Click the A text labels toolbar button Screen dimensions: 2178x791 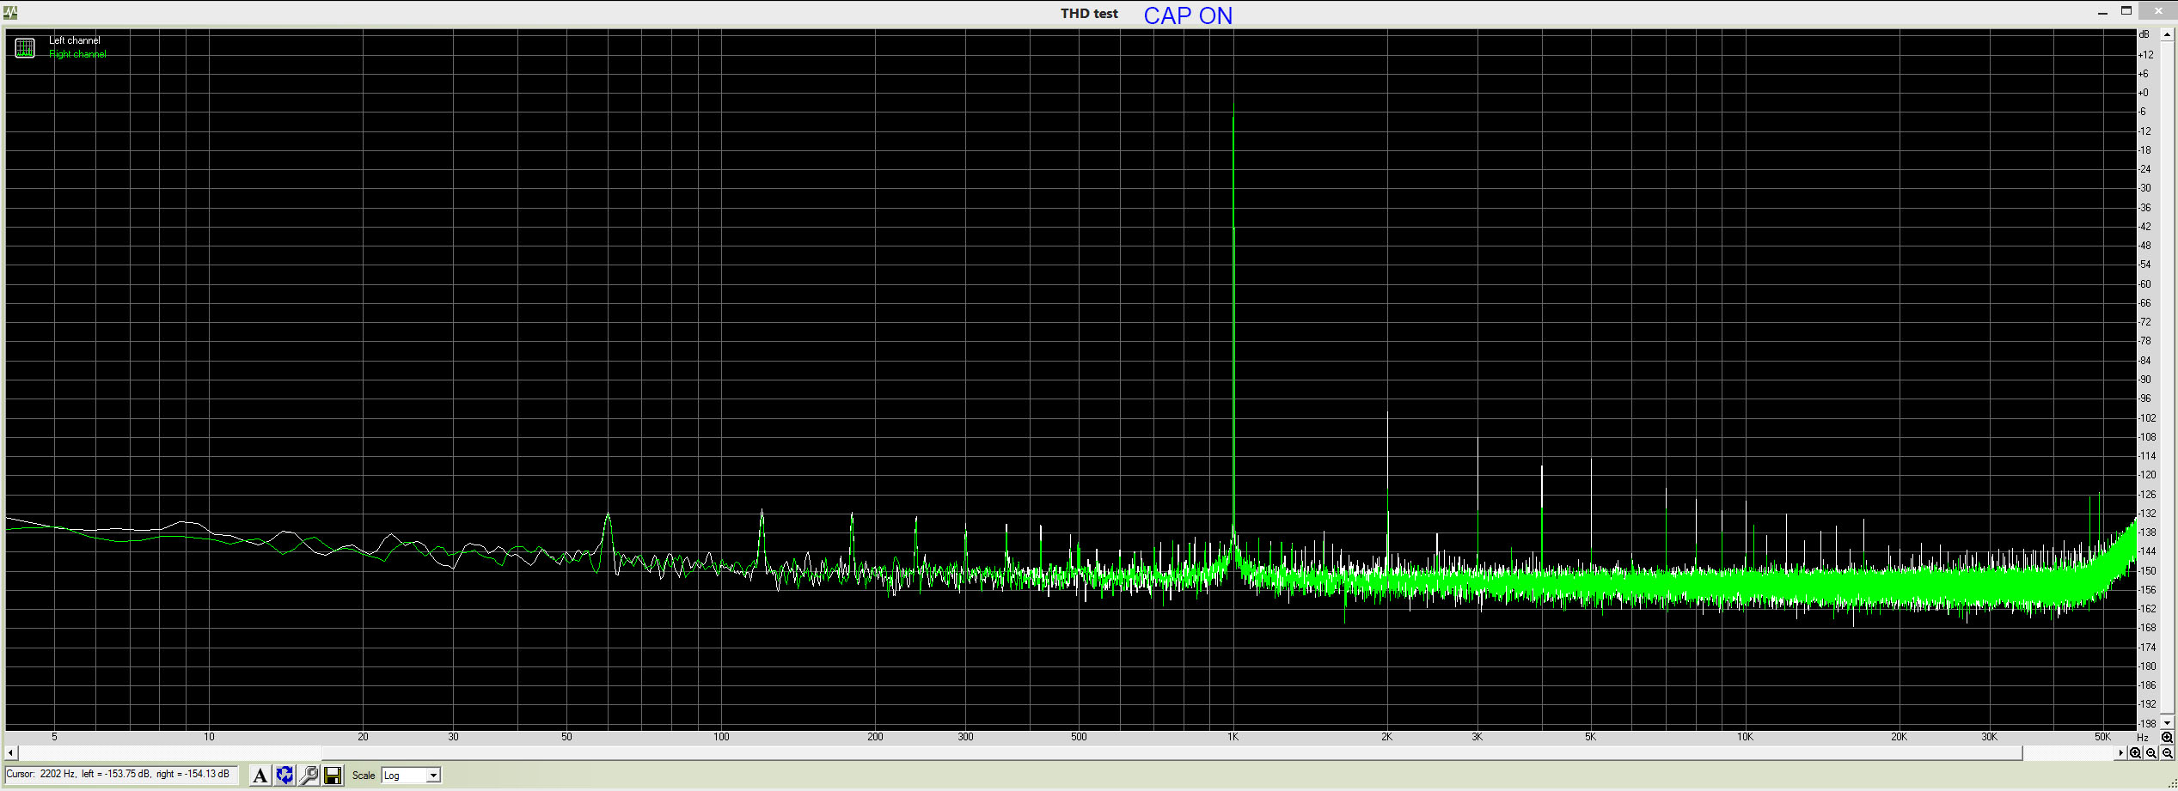click(x=260, y=776)
